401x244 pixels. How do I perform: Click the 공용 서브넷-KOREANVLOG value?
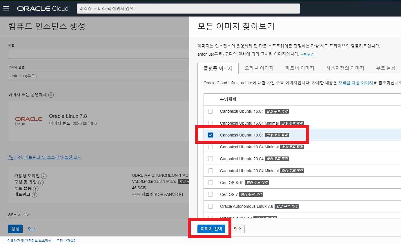click(157, 194)
